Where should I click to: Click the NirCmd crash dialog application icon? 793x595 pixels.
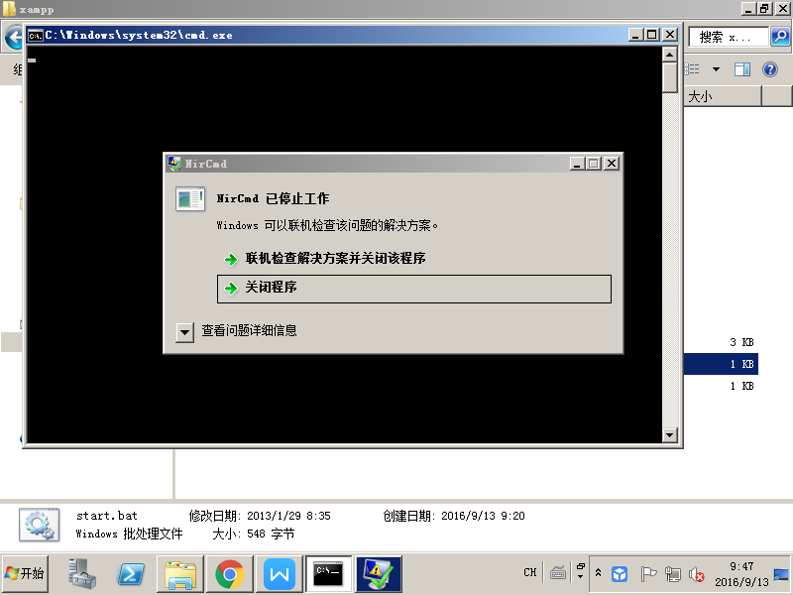[x=189, y=198]
